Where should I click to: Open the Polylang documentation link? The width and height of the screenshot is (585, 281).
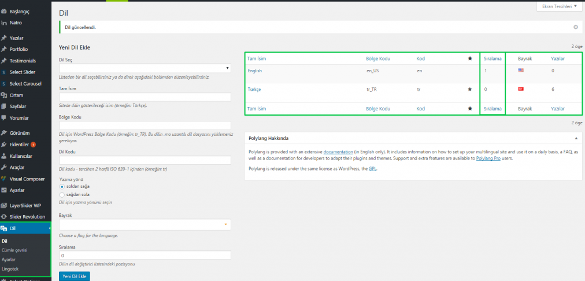(338, 152)
